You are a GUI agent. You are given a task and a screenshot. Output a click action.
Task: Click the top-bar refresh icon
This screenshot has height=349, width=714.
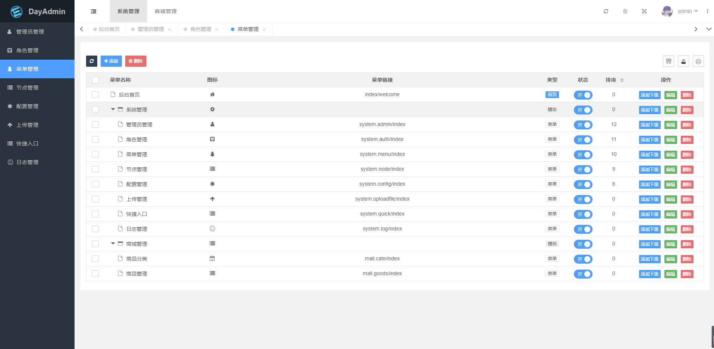[606, 11]
